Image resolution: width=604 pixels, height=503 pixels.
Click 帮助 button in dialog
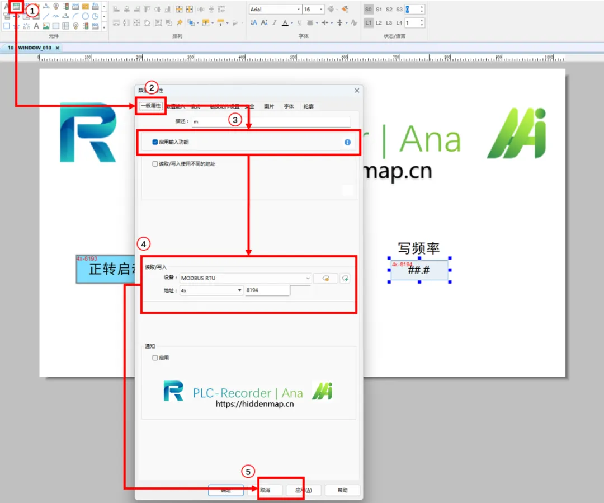point(342,490)
